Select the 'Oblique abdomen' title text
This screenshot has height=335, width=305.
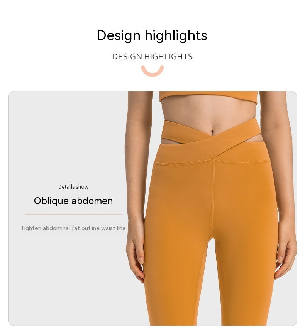click(73, 201)
